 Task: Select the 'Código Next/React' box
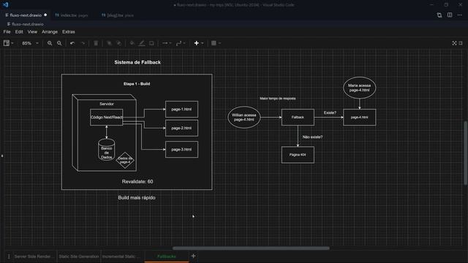pos(107,117)
